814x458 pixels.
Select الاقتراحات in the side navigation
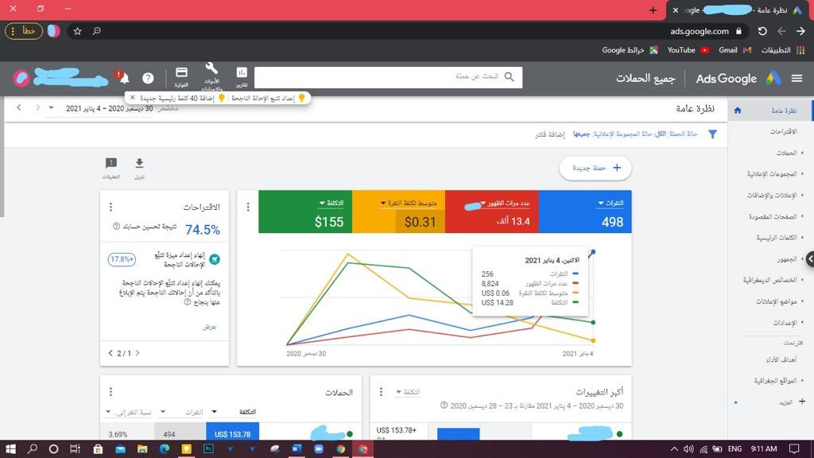[783, 131]
